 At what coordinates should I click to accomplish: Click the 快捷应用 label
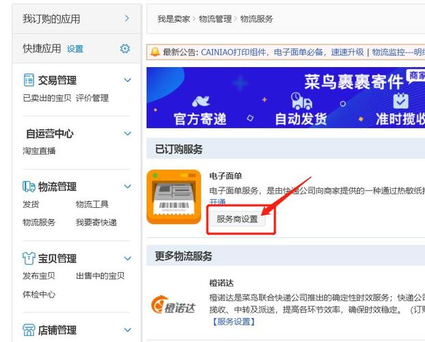click(42, 49)
